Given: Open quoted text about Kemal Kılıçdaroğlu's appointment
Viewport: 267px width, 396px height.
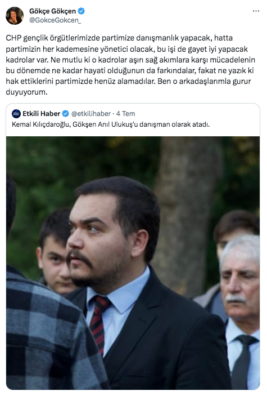Looking at the screenshot, I should [x=111, y=124].
